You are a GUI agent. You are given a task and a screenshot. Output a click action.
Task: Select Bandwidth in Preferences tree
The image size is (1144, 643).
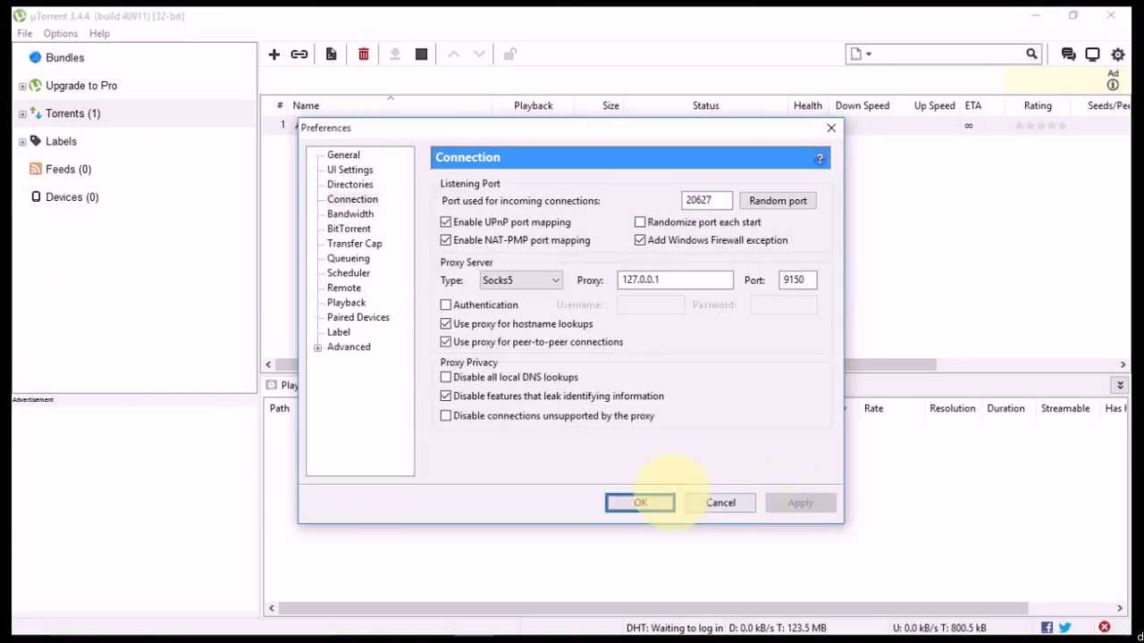350,213
